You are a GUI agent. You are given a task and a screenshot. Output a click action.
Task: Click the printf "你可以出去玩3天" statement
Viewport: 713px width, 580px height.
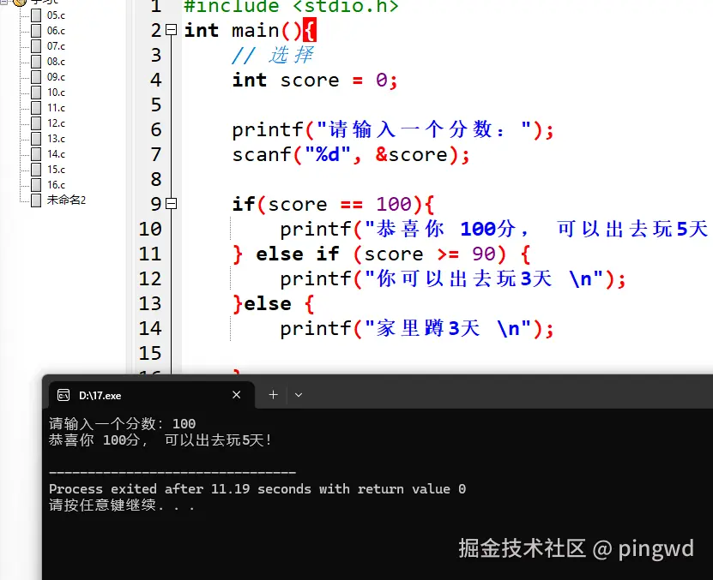coord(453,279)
